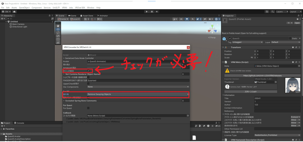303x142 pixels.
Task: Open Transform component help icon
Action: pyautogui.click(x=293, y=47)
